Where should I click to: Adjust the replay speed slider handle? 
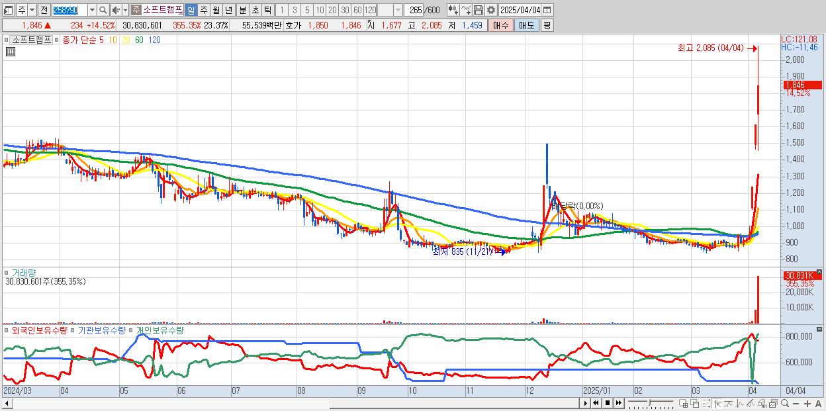tap(649, 402)
